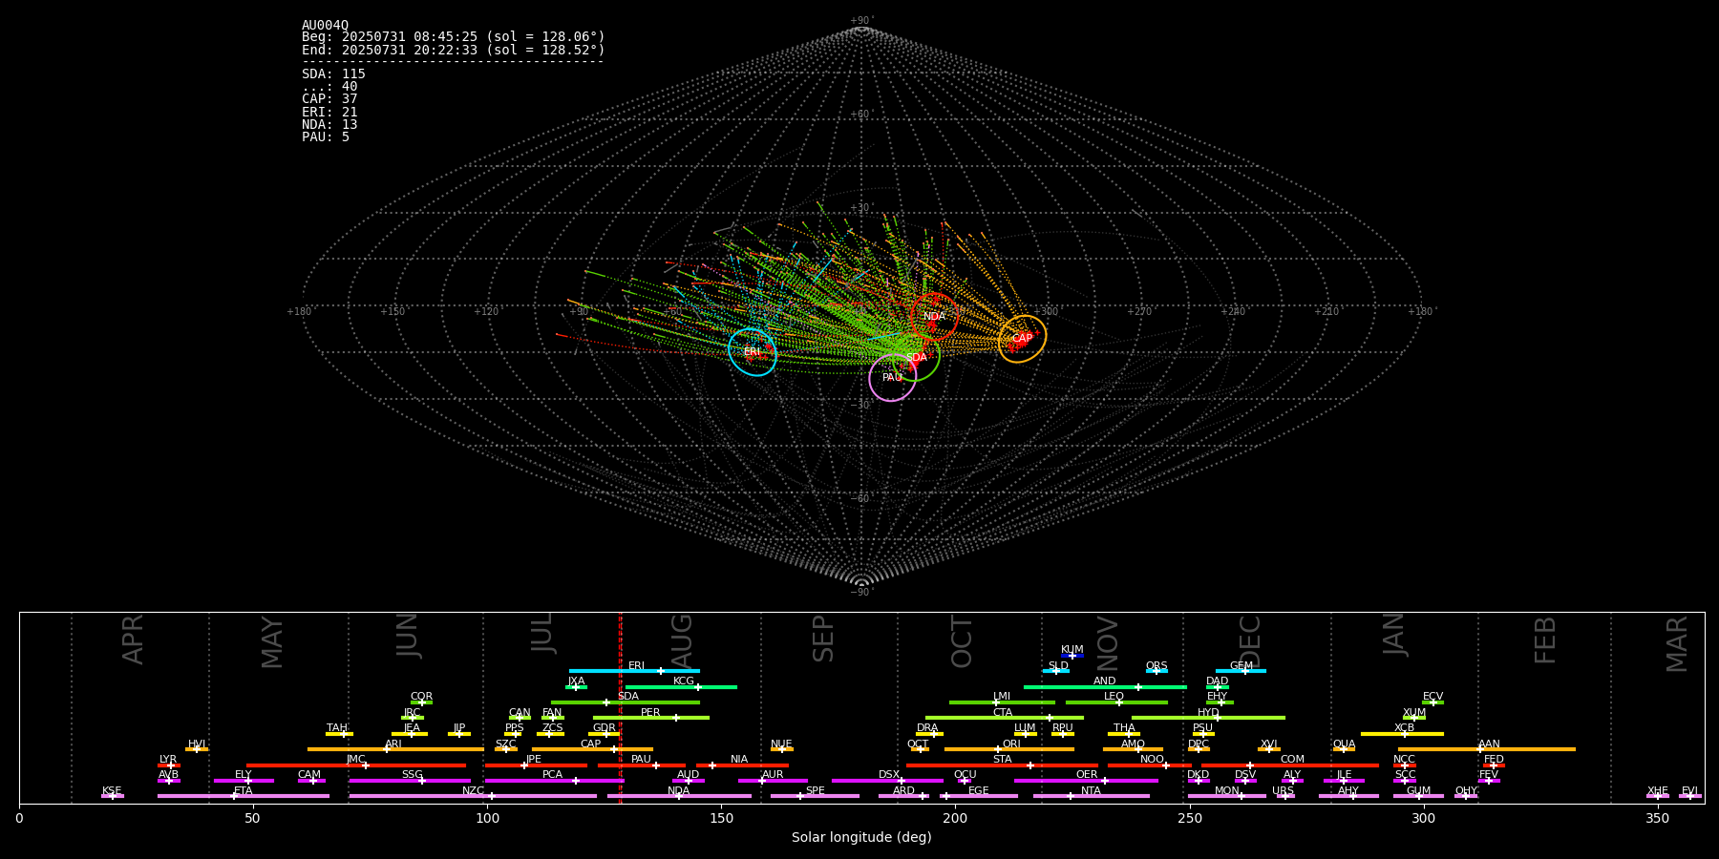The height and width of the screenshot is (859, 1719).
Task: Click the +270 longitude label on map
Action: click(x=1139, y=311)
